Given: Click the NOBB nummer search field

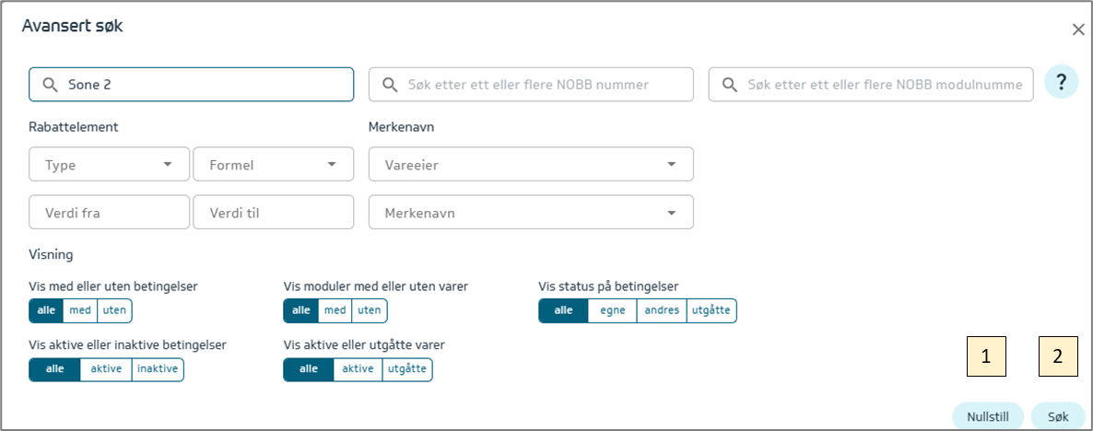Looking at the screenshot, I should [531, 85].
